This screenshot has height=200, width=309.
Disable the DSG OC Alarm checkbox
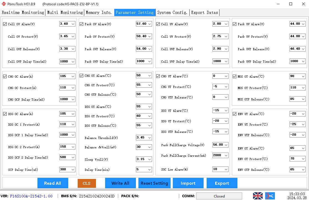(5, 114)
